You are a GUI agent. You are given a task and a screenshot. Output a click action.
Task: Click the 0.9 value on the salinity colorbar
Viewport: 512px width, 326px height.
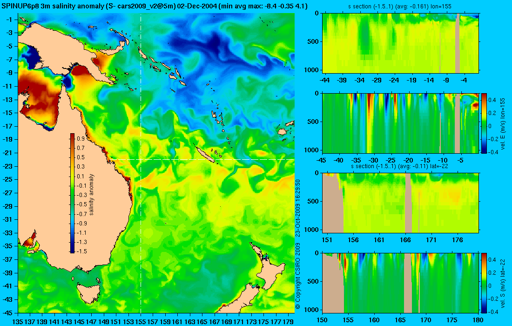[81, 138]
